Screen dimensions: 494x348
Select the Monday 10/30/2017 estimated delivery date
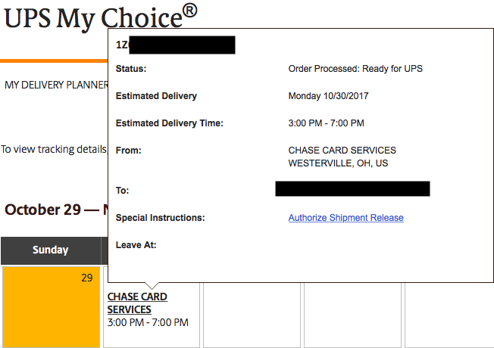click(327, 96)
